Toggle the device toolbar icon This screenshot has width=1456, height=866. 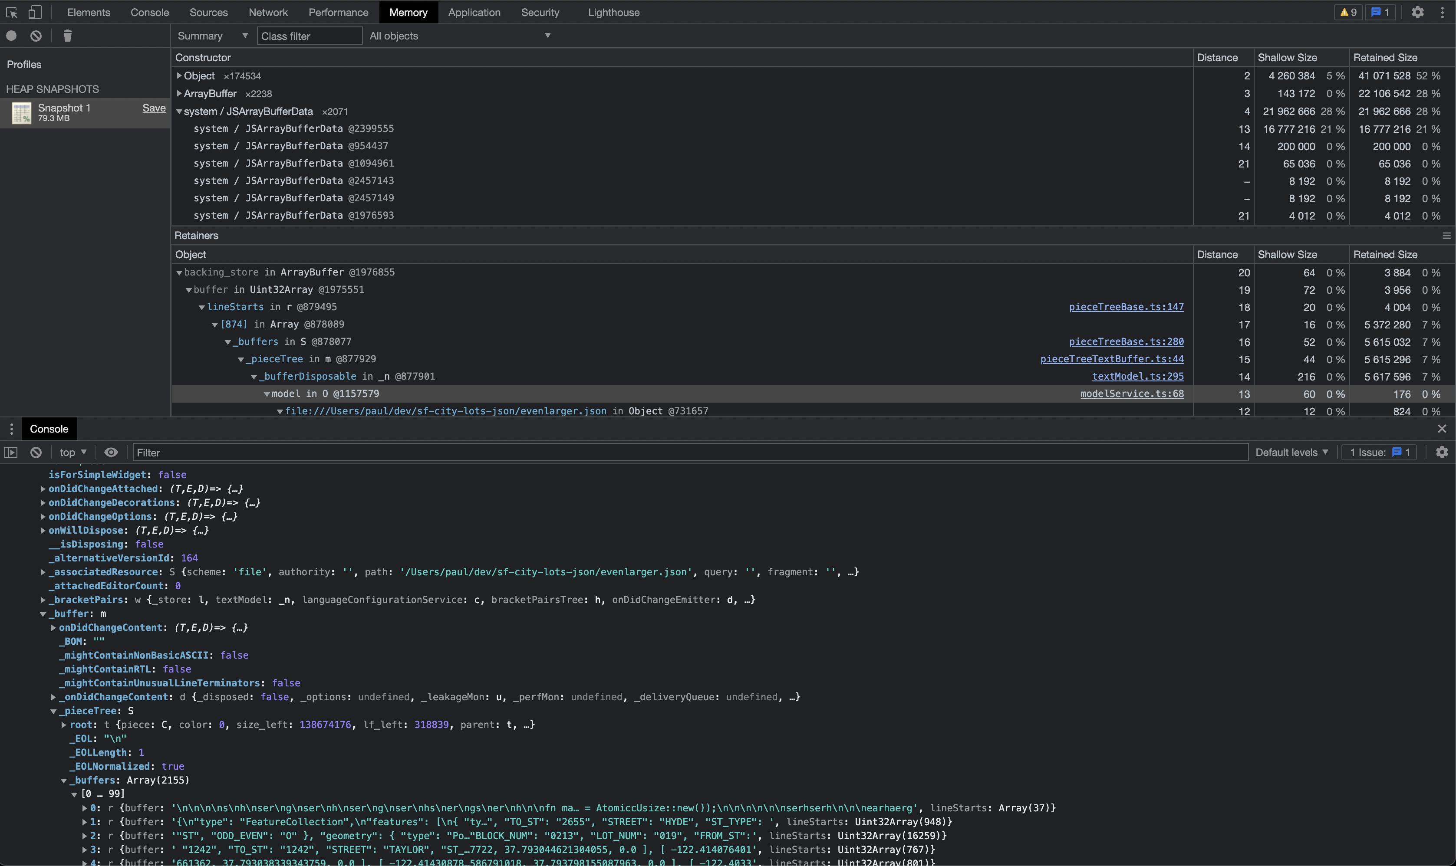pyautogui.click(x=35, y=12)
